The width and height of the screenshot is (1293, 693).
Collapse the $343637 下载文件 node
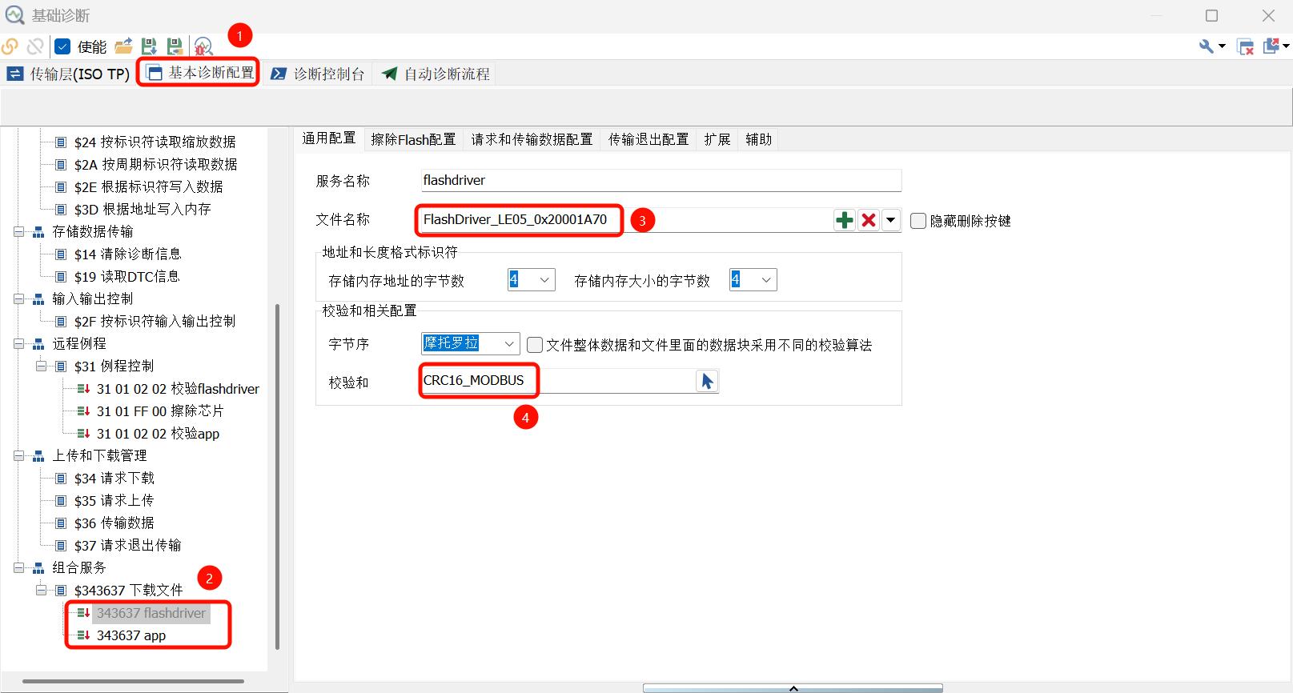(x=41, y=591)
